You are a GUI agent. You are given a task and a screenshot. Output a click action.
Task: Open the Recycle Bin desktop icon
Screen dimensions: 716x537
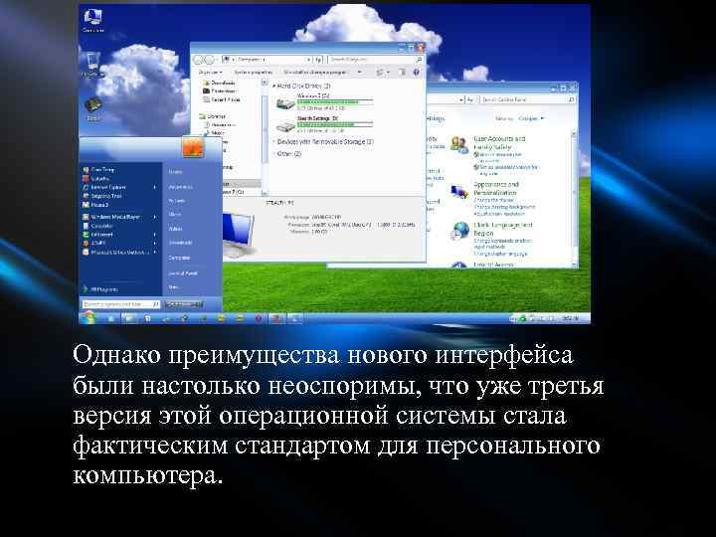tap(92, 62)
